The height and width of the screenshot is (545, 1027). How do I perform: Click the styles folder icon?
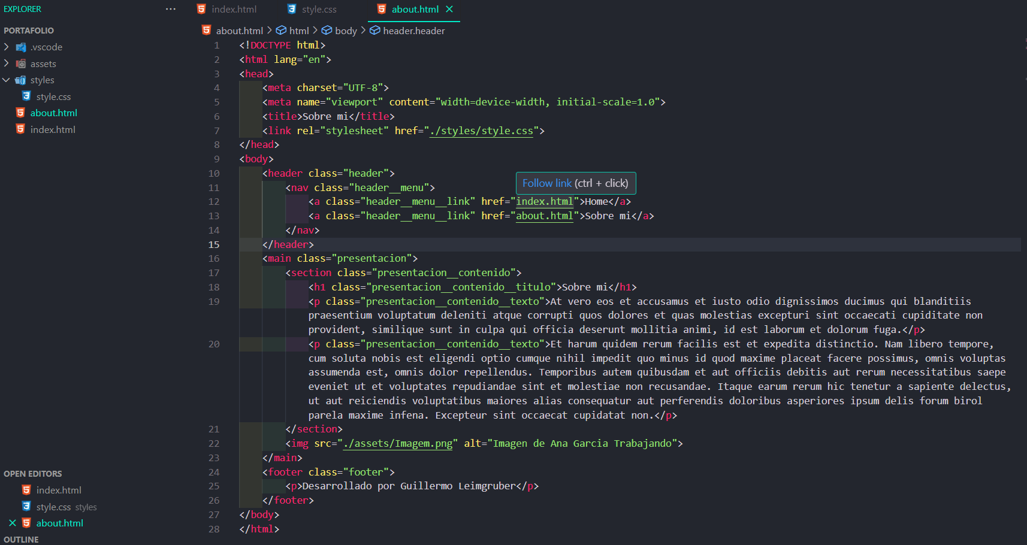point(21,80)
